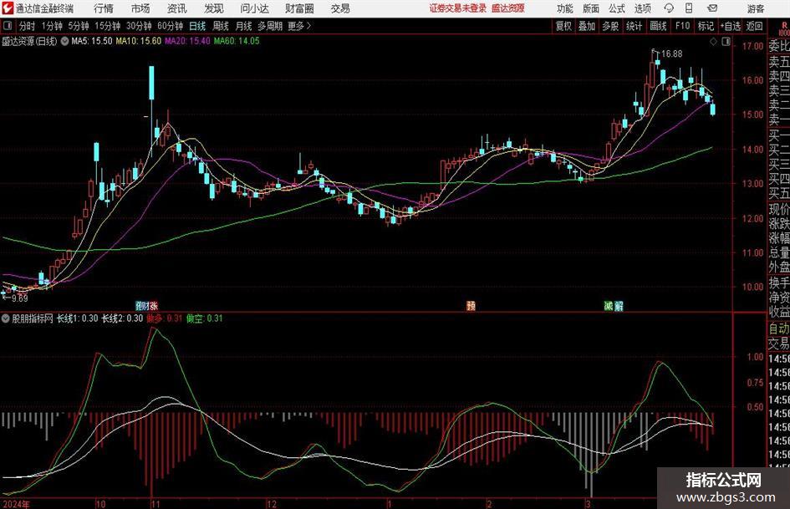Click the MA10: 15.60 label
The image size is (790, 509).
pyautogui.click(x=139, y=41)
